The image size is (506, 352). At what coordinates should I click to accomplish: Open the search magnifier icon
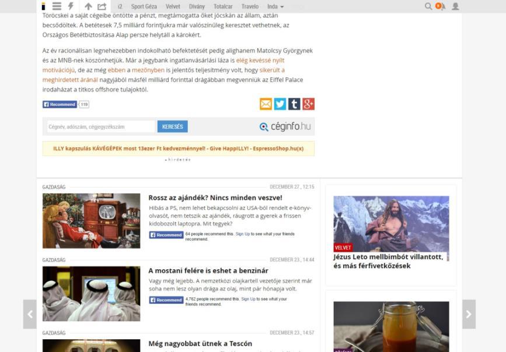click(428, 6)
